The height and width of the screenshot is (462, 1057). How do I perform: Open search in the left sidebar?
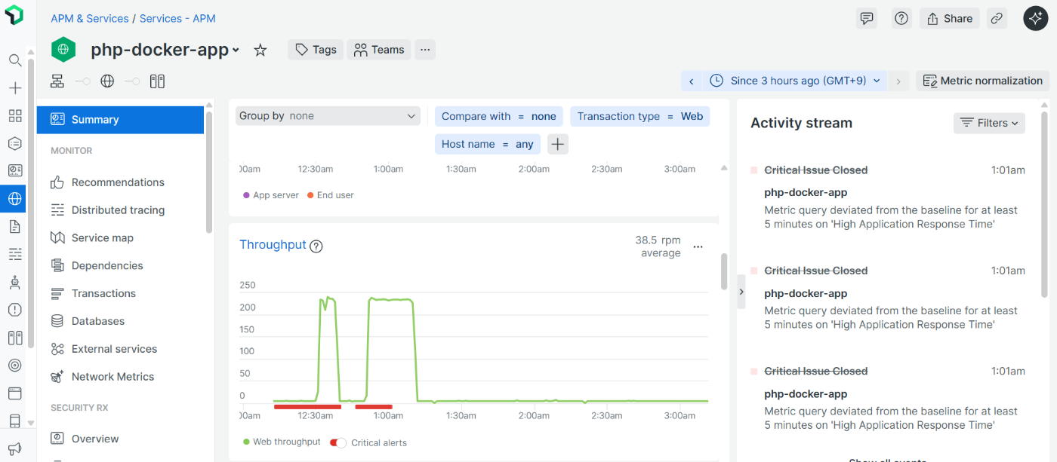[15, 60]
